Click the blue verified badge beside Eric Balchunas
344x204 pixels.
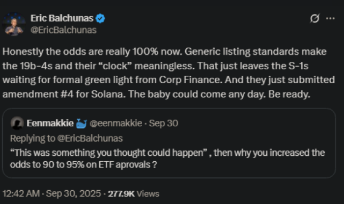click(100, 19)
